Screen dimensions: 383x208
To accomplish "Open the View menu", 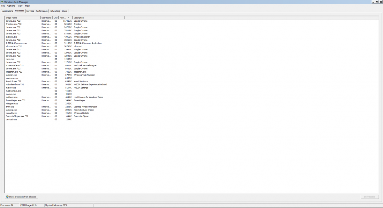I will coord(20,6).
